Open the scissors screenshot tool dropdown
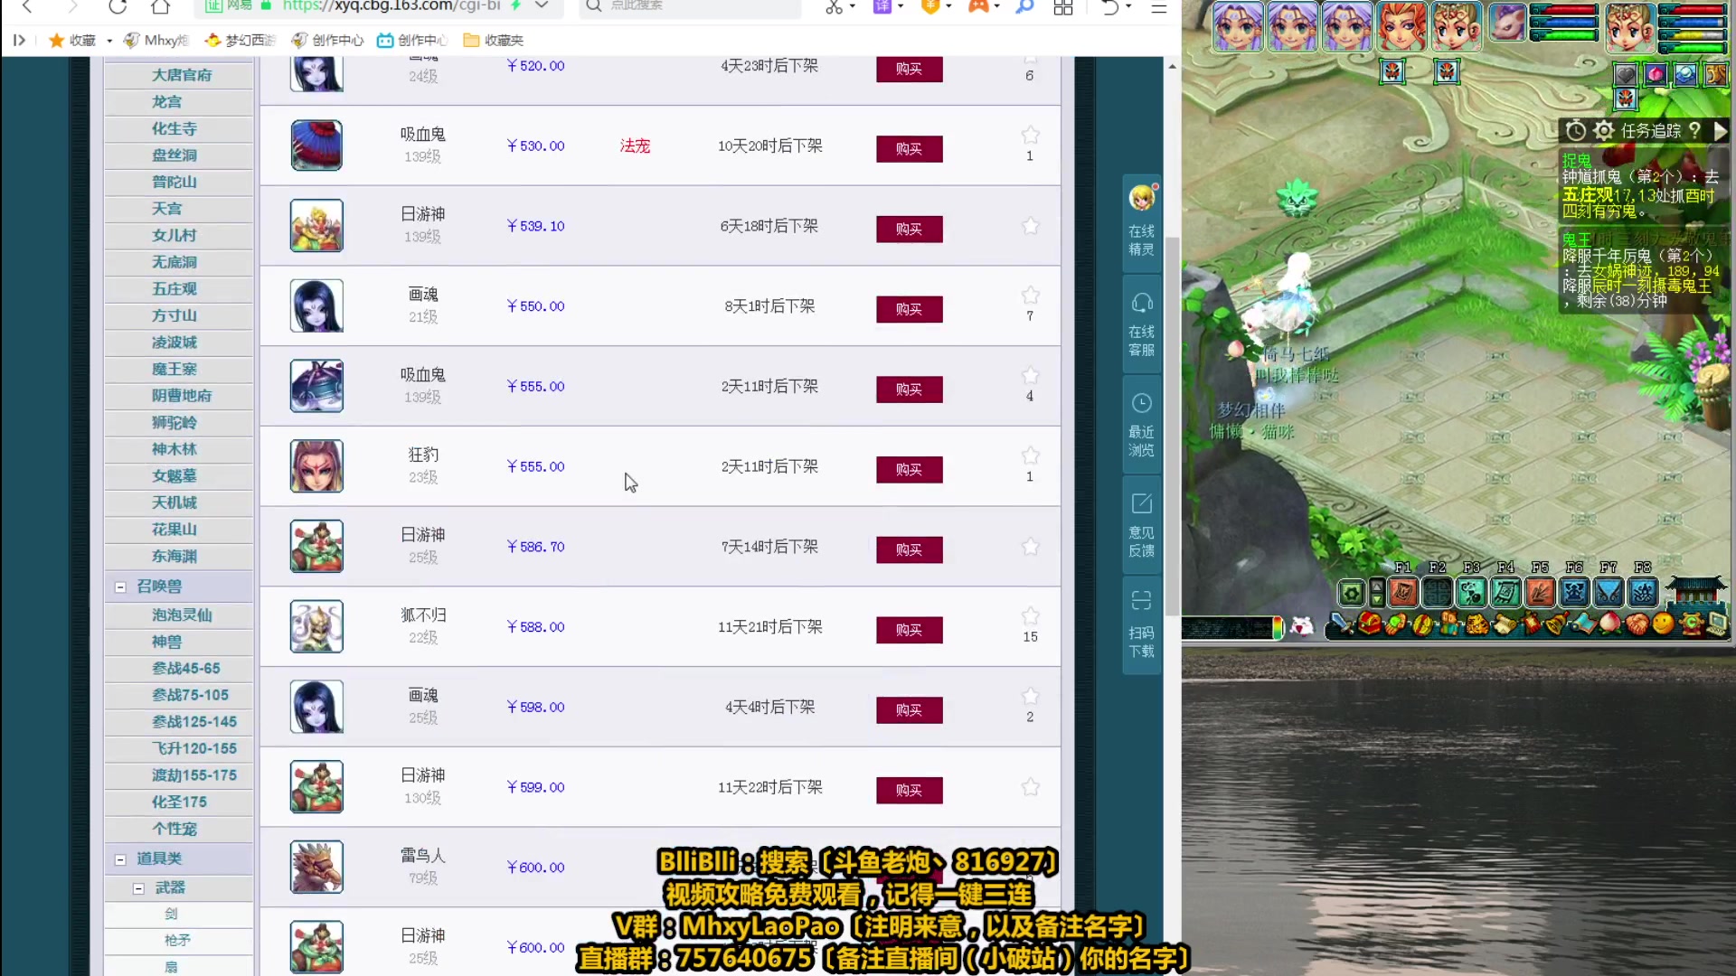Image resolution: width=1736 pixels, height=976 pixels. coord(852,7)
